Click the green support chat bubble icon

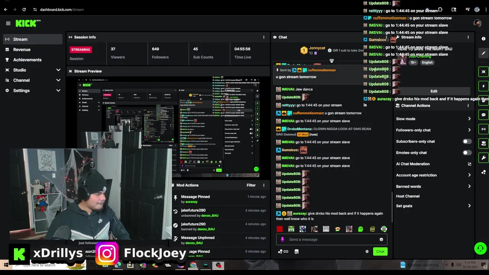pos(480,248)
